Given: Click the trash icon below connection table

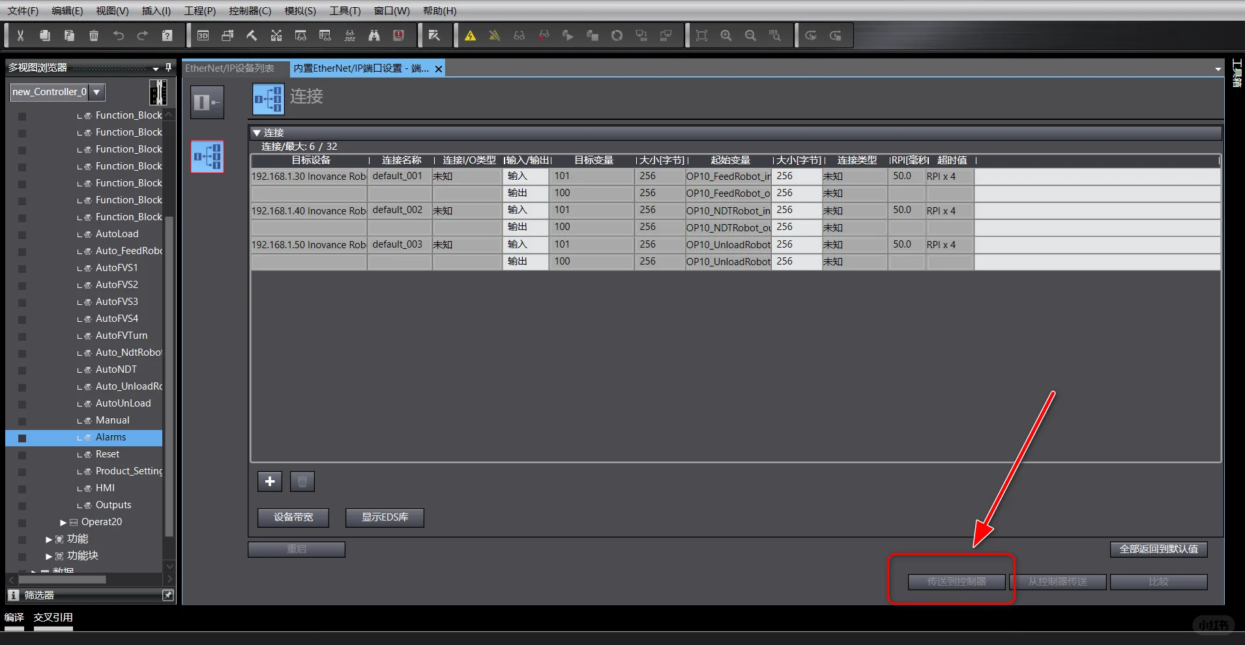Looking at the screenshot, I should point(302,481).
